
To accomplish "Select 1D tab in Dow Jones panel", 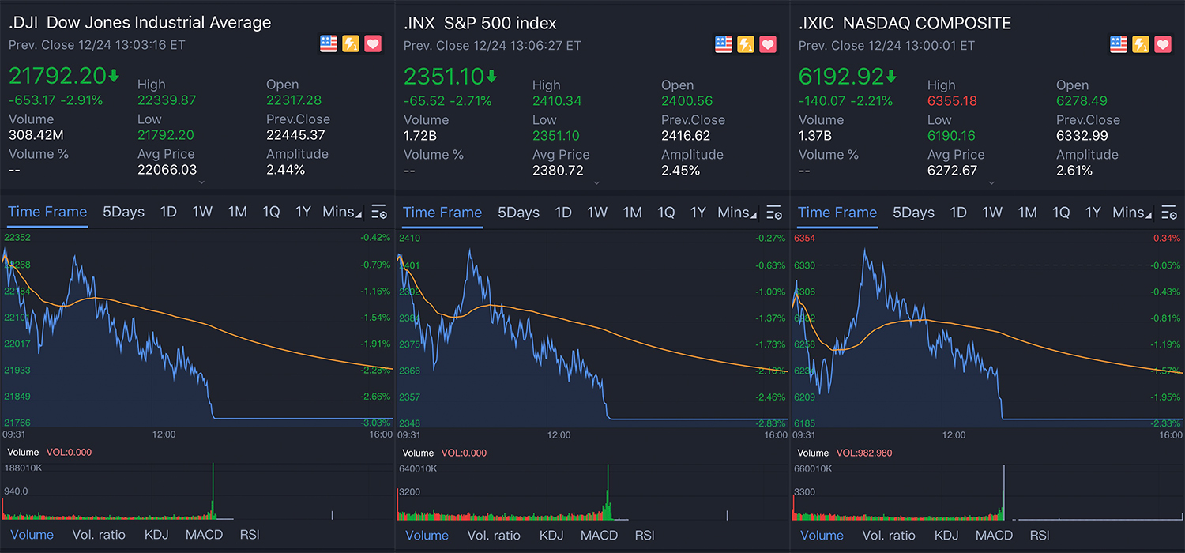I will pos(168,212).
